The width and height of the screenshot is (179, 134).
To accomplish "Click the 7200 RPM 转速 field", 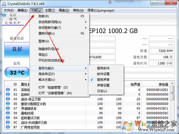I will [x=162, y=51].
